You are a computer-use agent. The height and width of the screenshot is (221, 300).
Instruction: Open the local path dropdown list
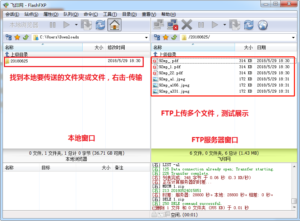pos(146,37)
